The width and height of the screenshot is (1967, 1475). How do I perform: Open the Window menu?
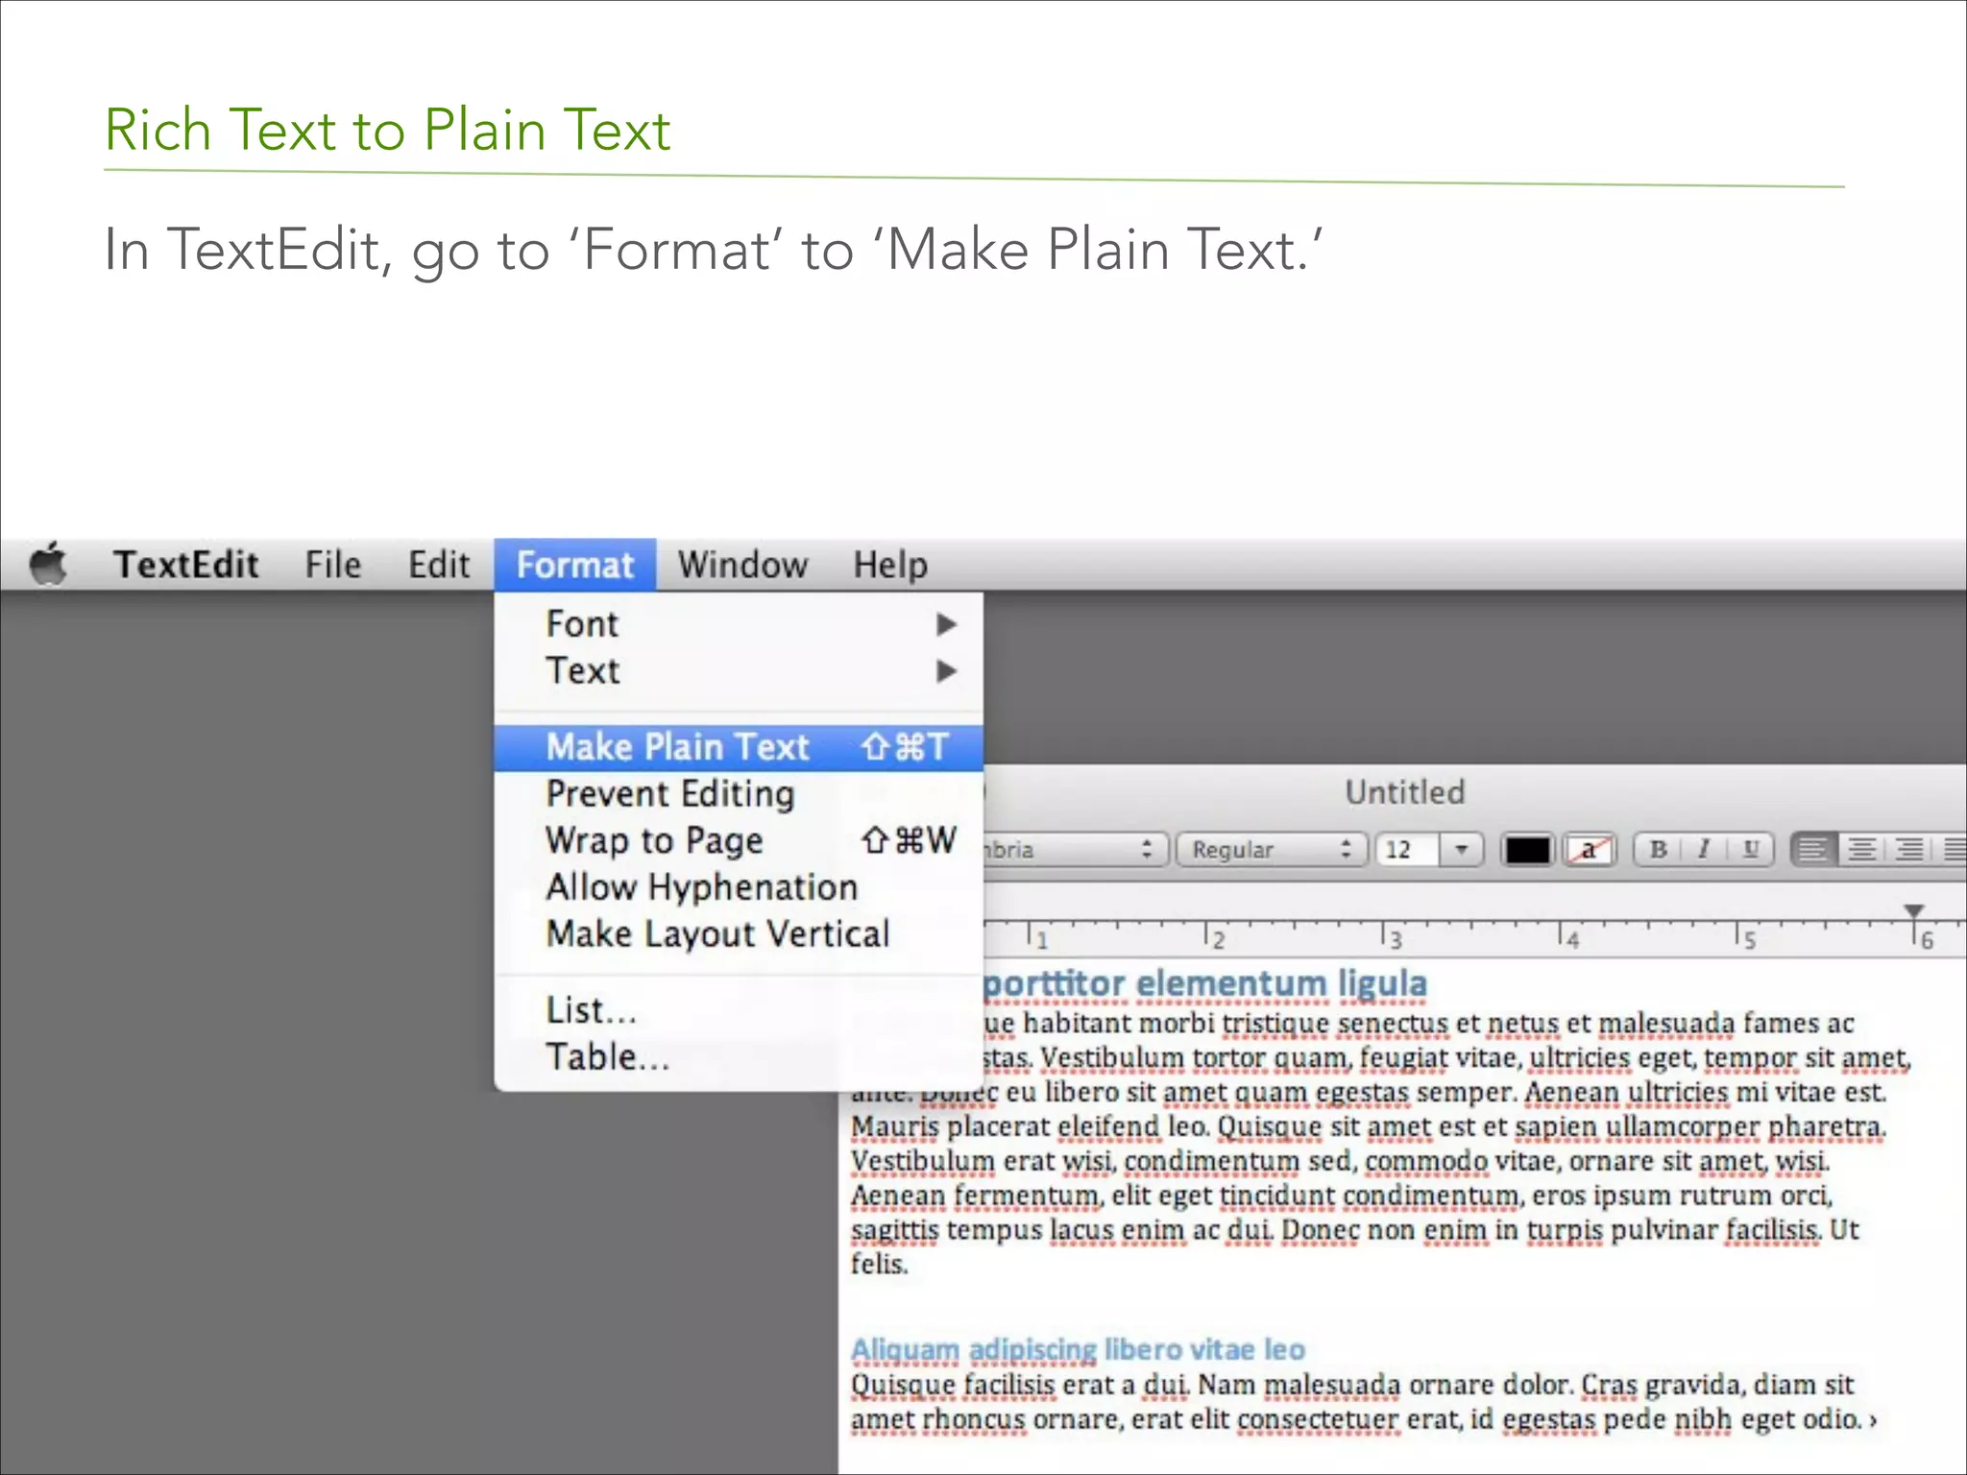point(742,565)
